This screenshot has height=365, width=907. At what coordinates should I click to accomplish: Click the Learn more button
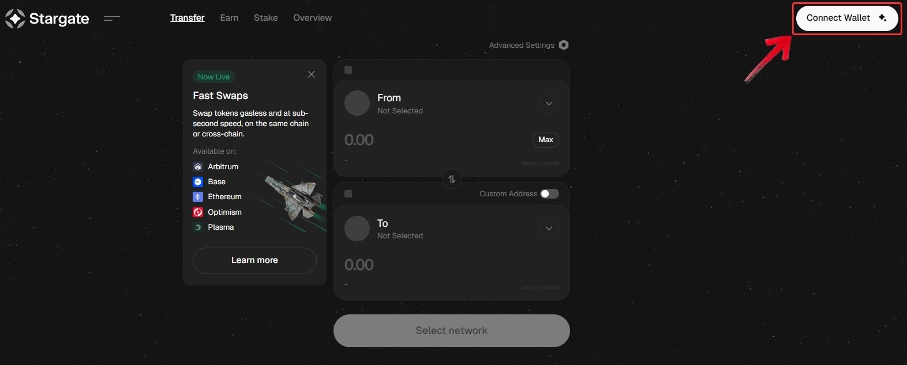tap(254, 260)
